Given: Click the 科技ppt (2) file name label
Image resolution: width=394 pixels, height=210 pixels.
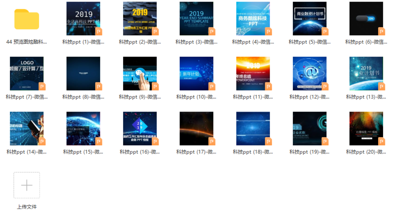Looking at the screenshot, I should (x=140, y=42).
